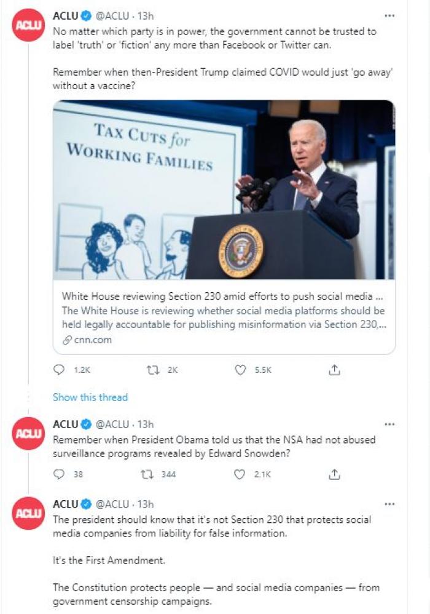The image size is (430, 614).
Task: Click ACLU avatar on first tweet
Action: click(28, 25)
